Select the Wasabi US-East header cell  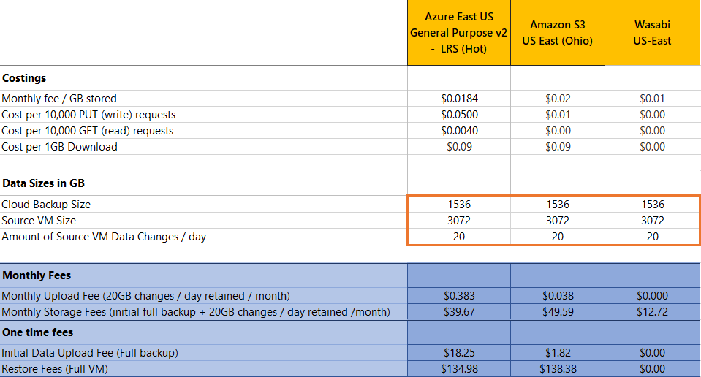[652, 33]
